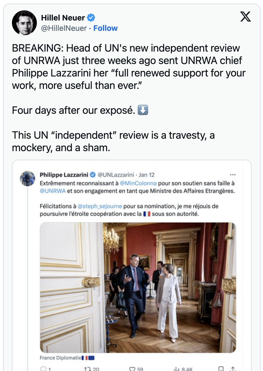Screen dimensions: 263x371
Task: Open Hillel Neuer's profile avatar
Action: 24,23
